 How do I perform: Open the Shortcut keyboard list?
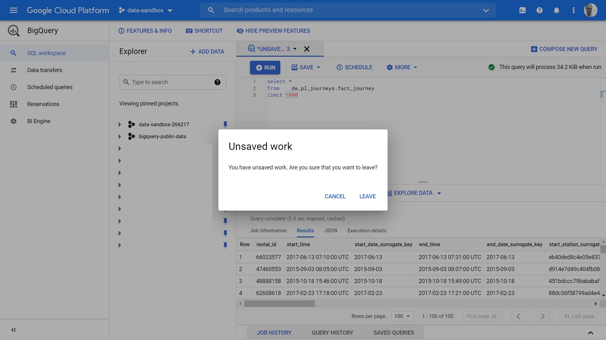(x=204, y=31)
